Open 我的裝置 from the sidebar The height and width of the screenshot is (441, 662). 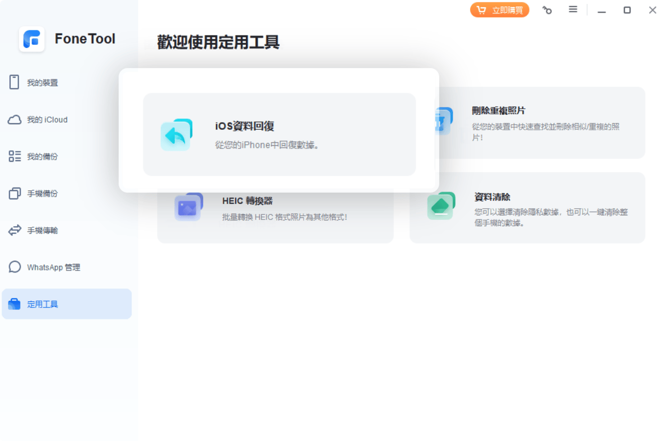point(42,83)
